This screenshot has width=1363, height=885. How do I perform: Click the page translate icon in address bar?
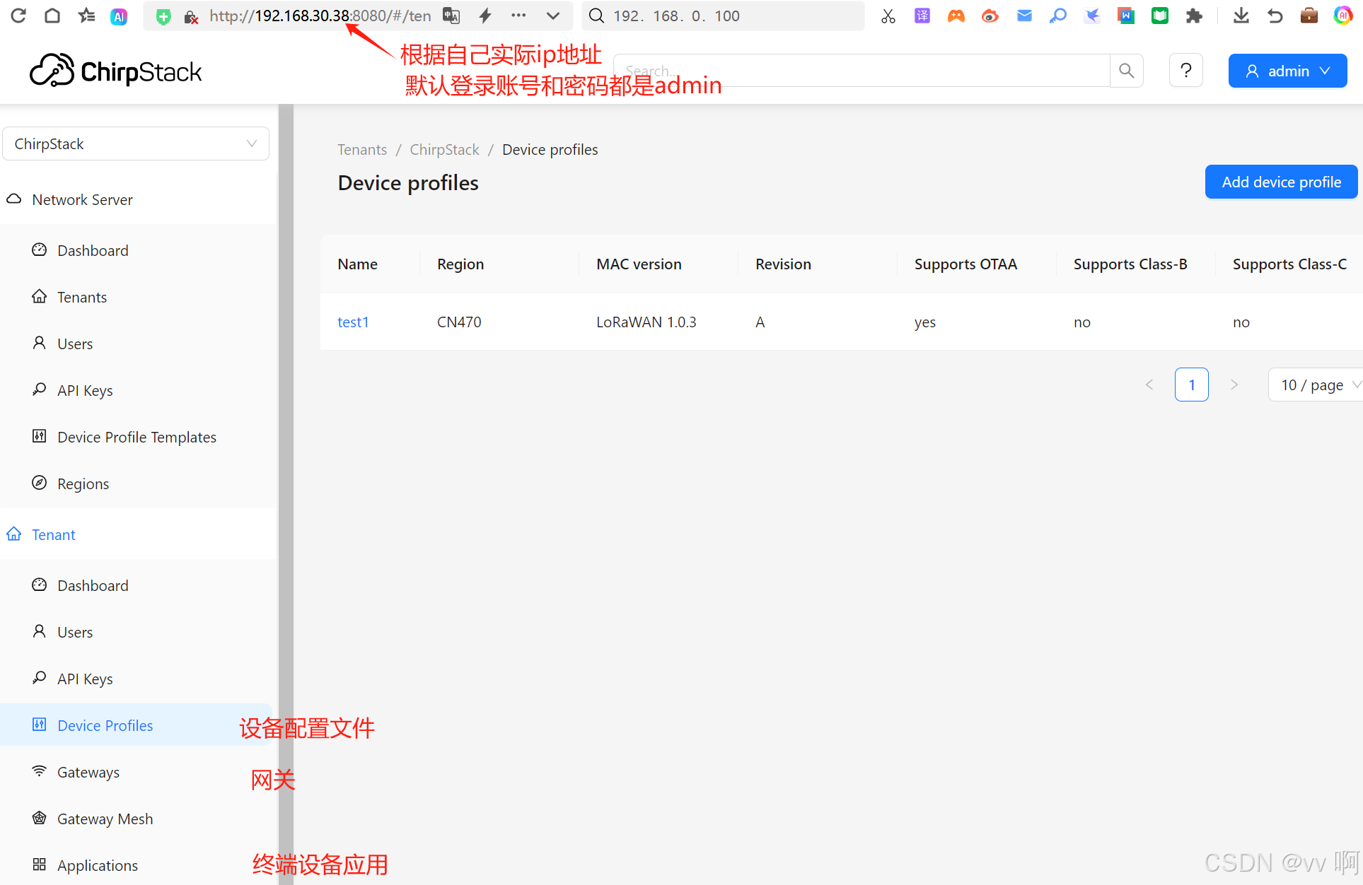(x=451, y=16)
